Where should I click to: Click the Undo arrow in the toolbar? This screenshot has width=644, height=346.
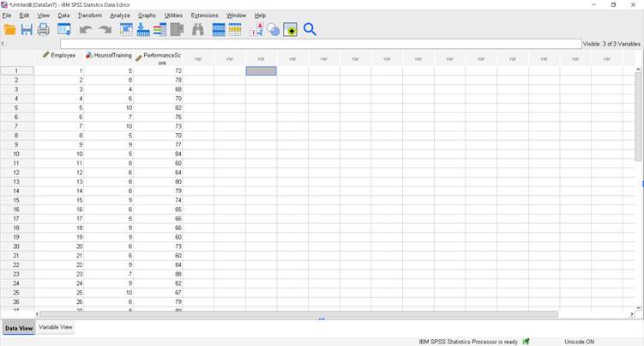point(86,30)
